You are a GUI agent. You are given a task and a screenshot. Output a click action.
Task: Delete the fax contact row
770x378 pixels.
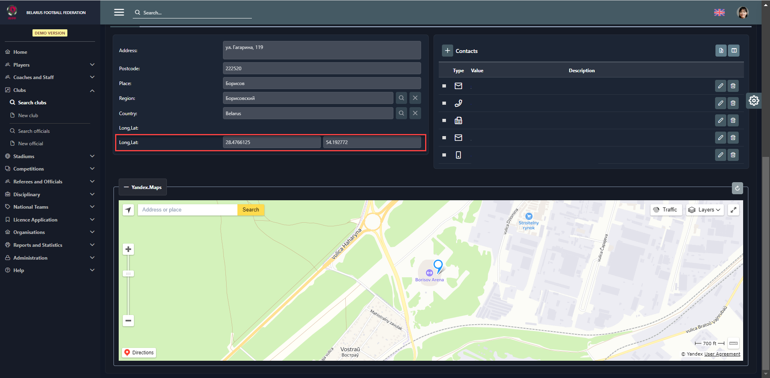(x=733, y=120)
